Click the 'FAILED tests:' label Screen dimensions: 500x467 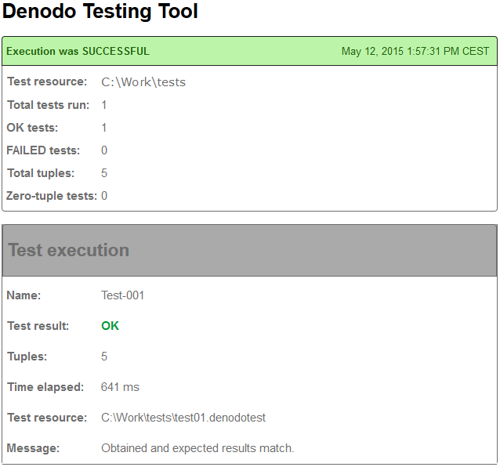click(x=43, y=150)
